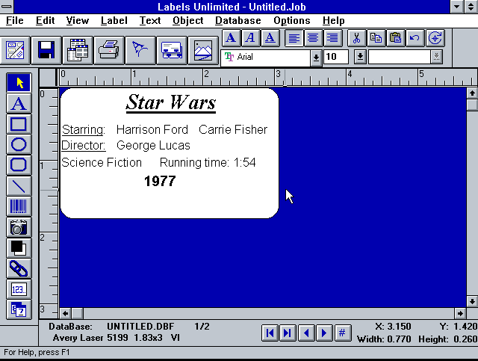Open the Text menu
478x361 pixels.
coord(150,20)
